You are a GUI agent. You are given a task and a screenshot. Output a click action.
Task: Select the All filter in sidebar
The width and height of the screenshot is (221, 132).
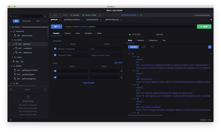[16, 21]
